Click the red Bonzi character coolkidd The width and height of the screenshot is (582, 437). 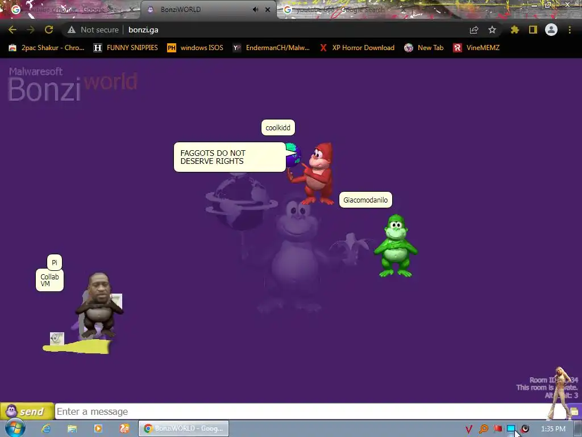317,174
